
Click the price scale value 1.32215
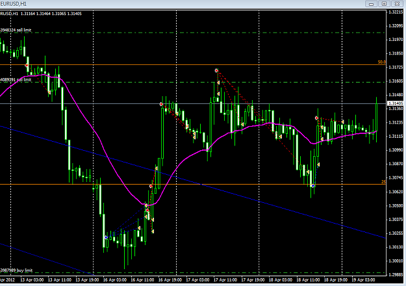tap(396, 12)
